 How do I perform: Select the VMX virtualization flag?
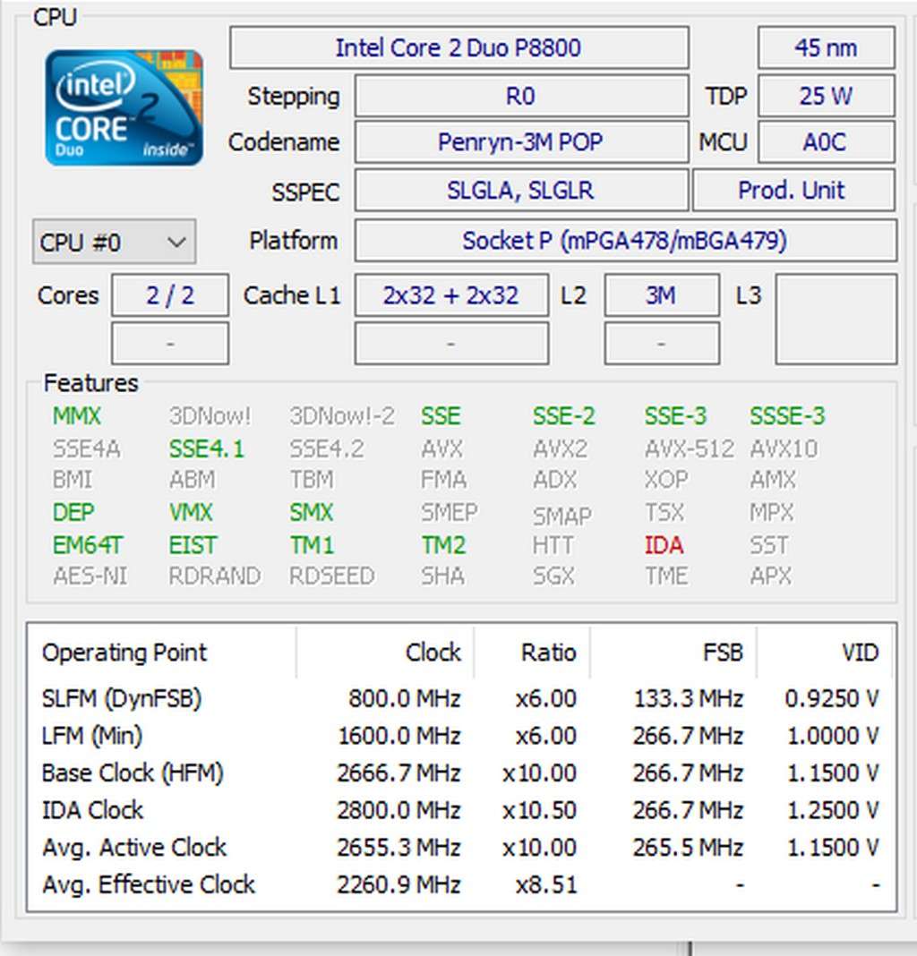click(192, 512)
